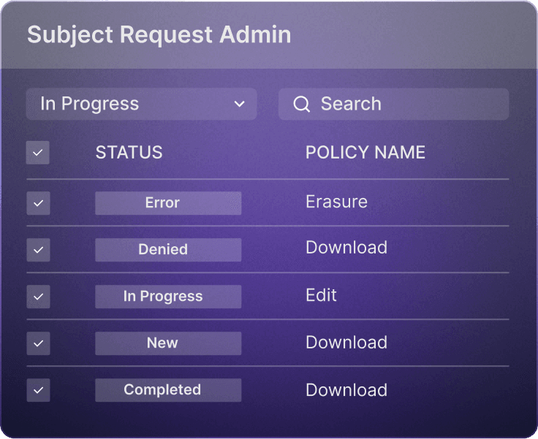
Task: Uncheck the Denied row checkbox
Action: 39,250
